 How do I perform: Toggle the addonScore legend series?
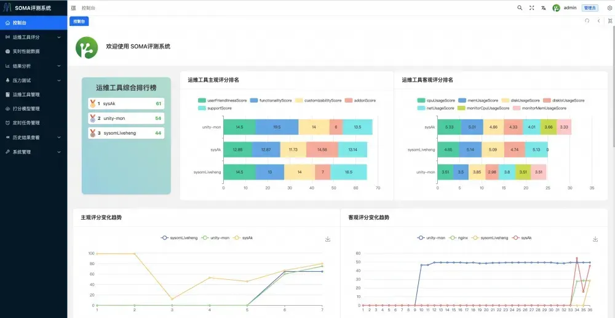(x=360, y=100)
